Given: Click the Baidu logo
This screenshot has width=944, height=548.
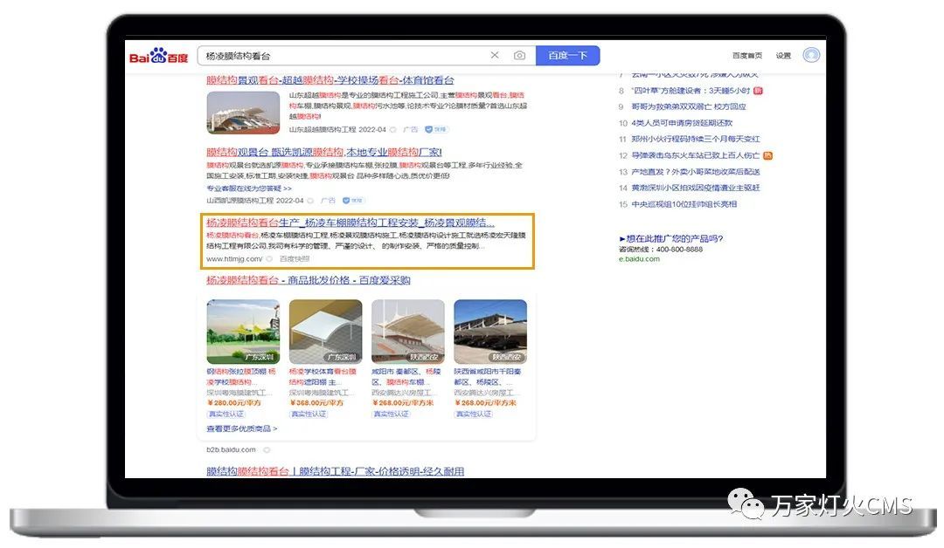Looking at the screenshot, I should [x=158, y=56].
